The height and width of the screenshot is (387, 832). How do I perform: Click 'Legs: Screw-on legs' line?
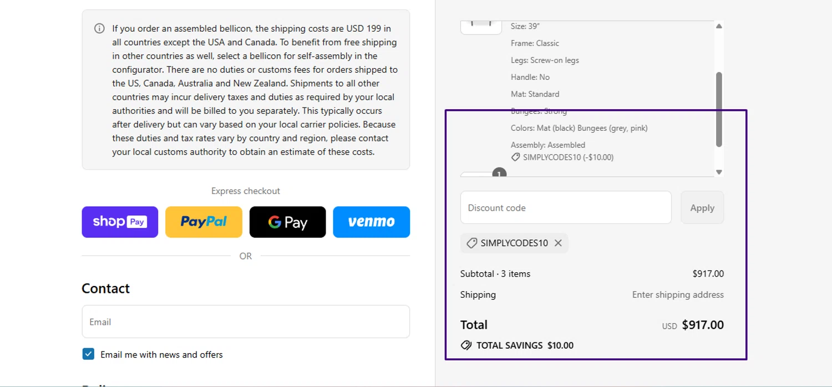pos(545,60)
